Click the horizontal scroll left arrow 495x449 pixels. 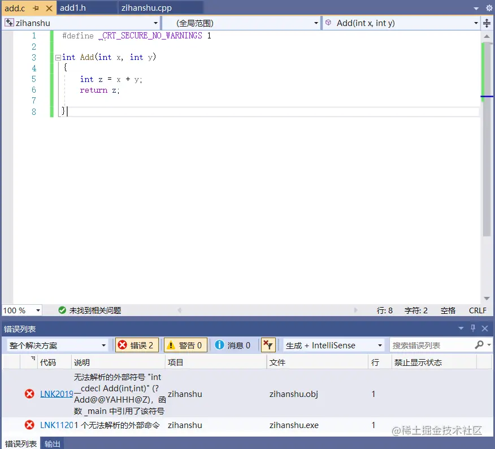180,310
